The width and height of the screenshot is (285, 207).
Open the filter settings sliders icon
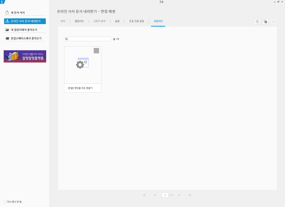(257, 22)
